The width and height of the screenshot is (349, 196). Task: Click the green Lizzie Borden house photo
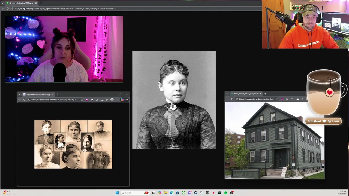(275, 140)
